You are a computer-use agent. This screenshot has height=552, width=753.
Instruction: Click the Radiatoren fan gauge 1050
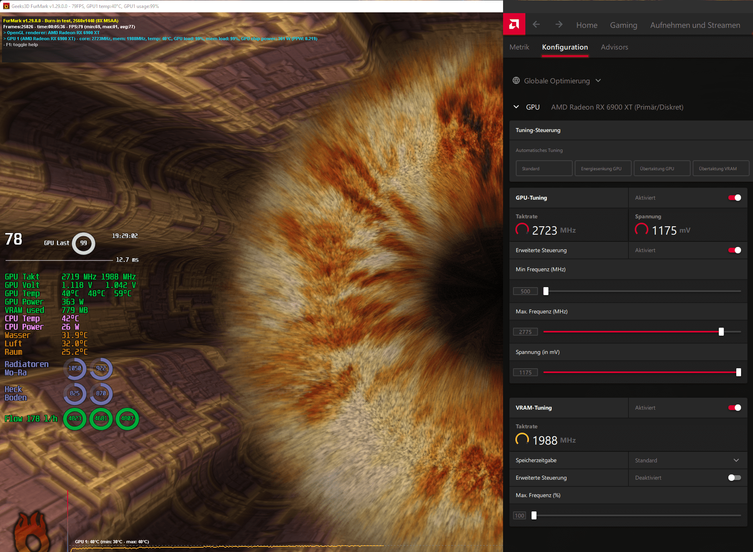click(x=75, y=369)
